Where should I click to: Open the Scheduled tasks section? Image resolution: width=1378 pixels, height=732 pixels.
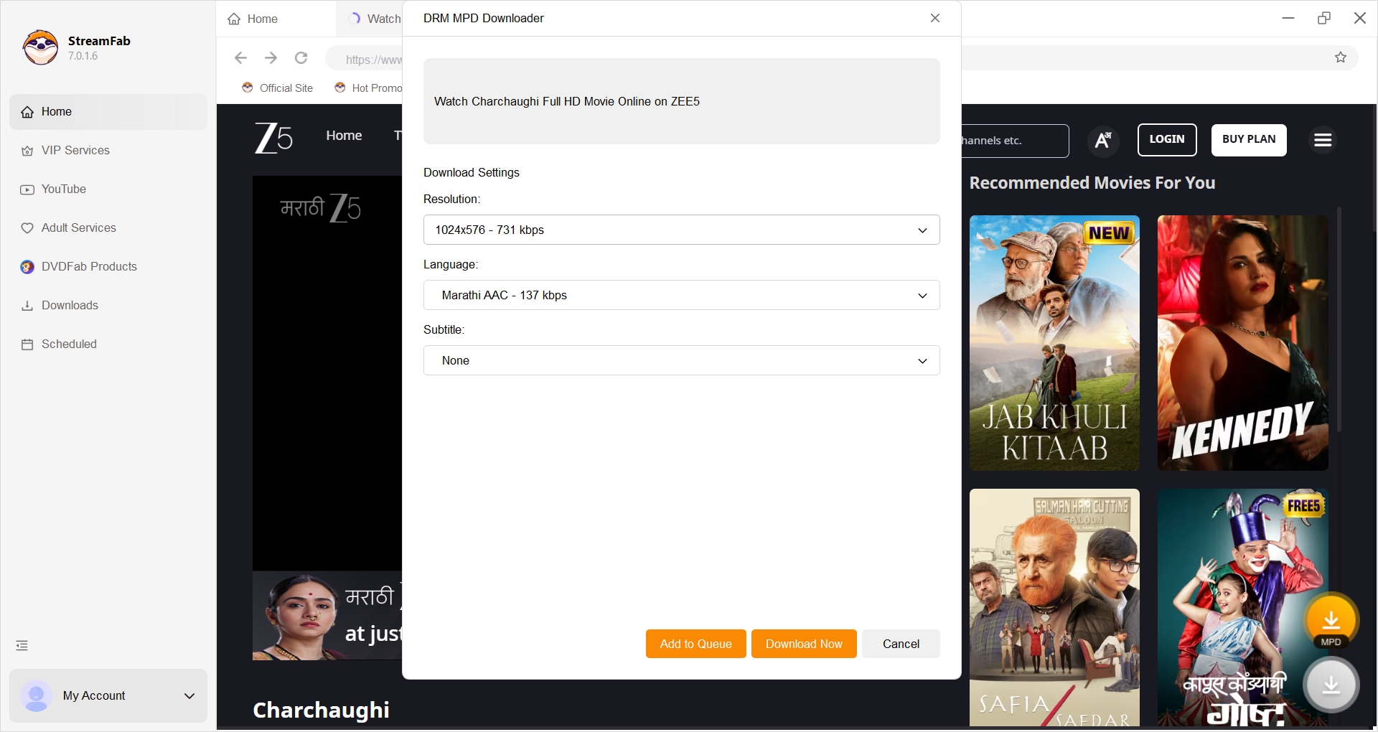(69, 344)
